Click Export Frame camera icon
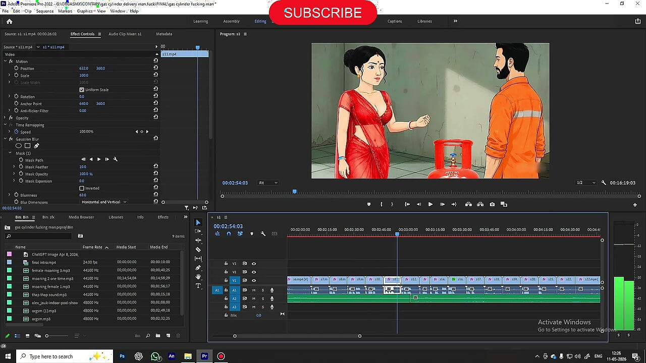This screenshot has height=363, width=646. tap(492, 204)
